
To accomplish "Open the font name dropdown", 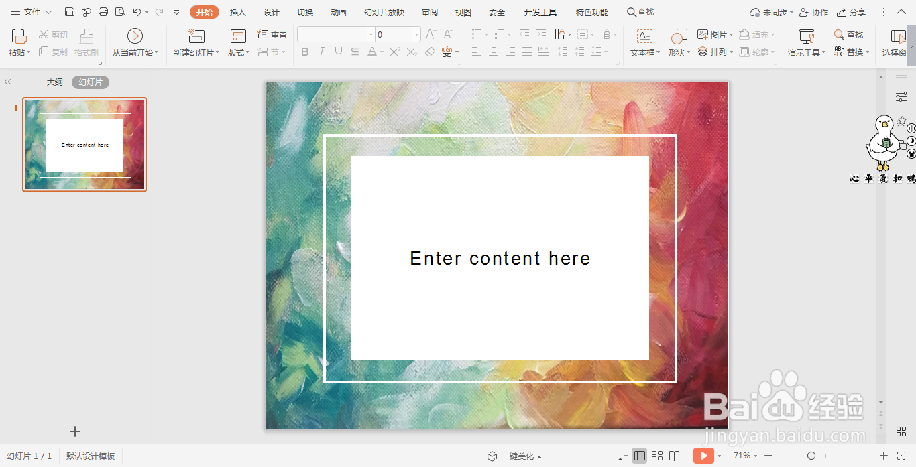I will click(x=371, y=34).
